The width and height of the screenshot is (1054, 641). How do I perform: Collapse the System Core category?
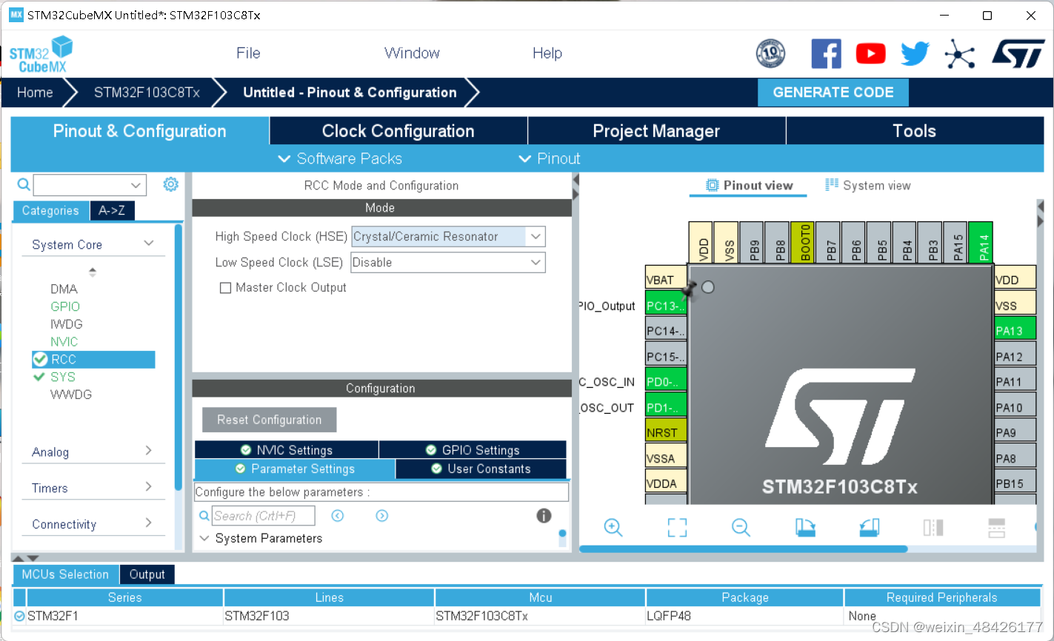pos(149,244)
